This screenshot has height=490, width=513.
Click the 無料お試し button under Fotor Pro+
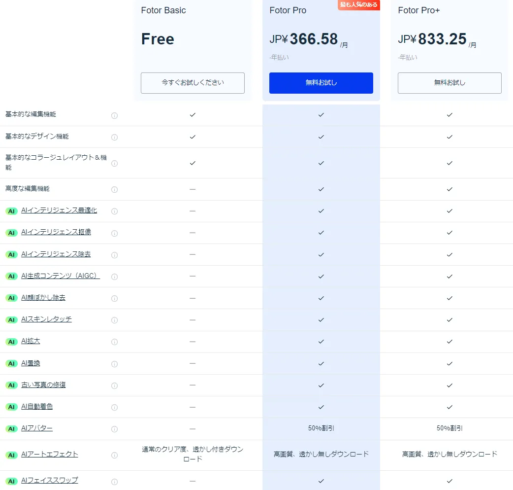pos(449,83)
